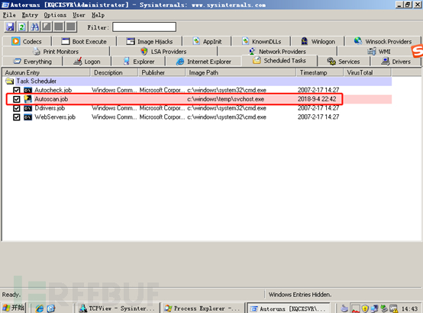Click the Internet Explorer quick launch icon
423x313 pixels.
point(40,308)
